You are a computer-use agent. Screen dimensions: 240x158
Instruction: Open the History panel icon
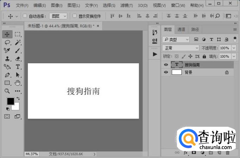[154, 32]
